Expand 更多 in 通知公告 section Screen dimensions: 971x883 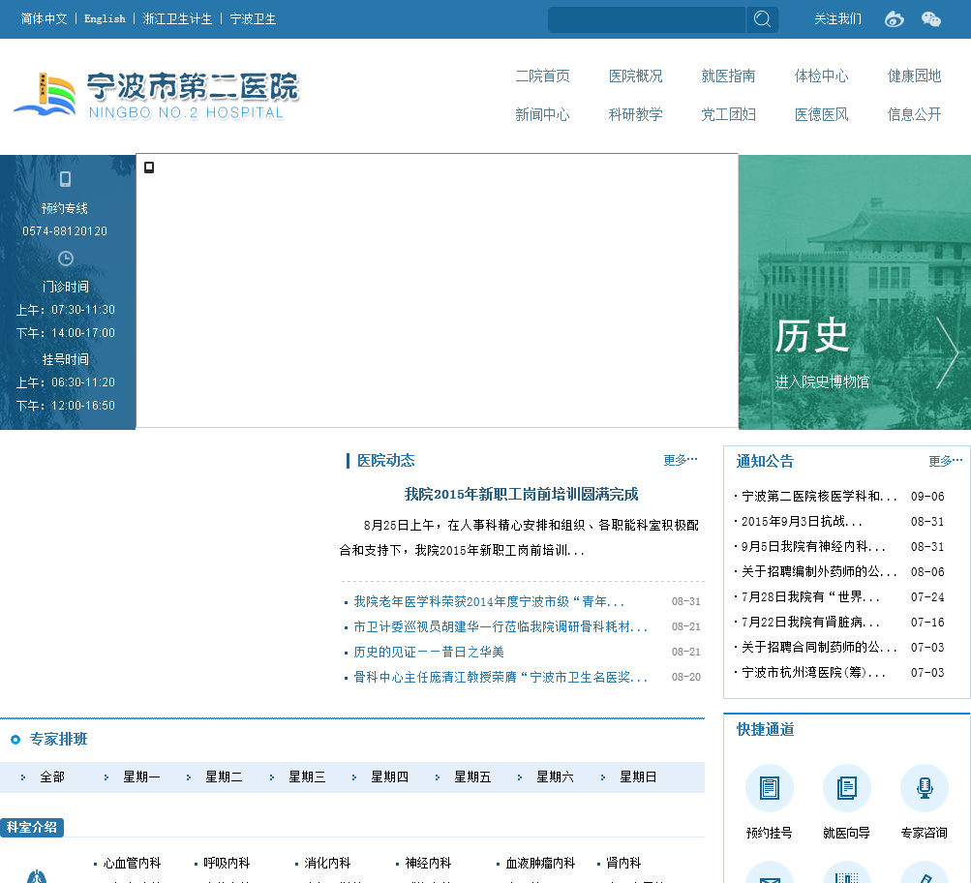tap(946, 461)
